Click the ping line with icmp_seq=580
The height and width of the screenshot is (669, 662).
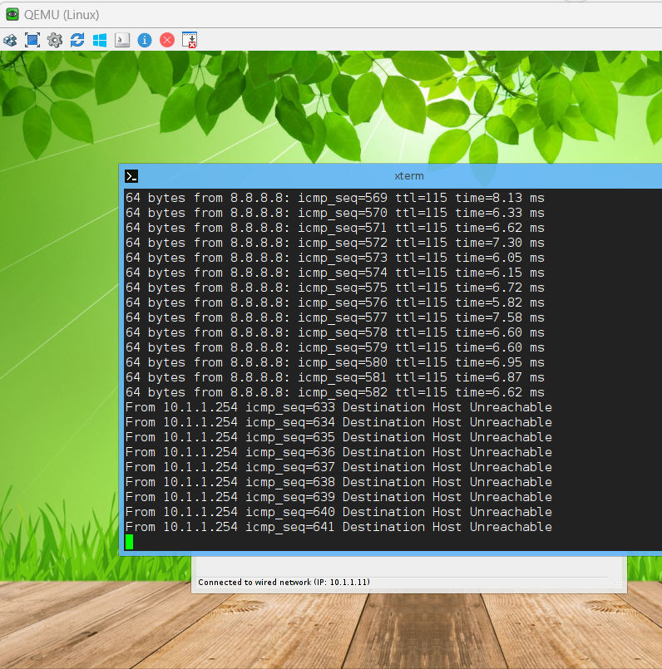coord(335,362)
